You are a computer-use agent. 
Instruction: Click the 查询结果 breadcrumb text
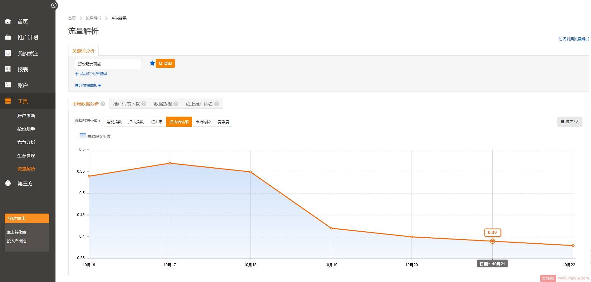point(119,18)
